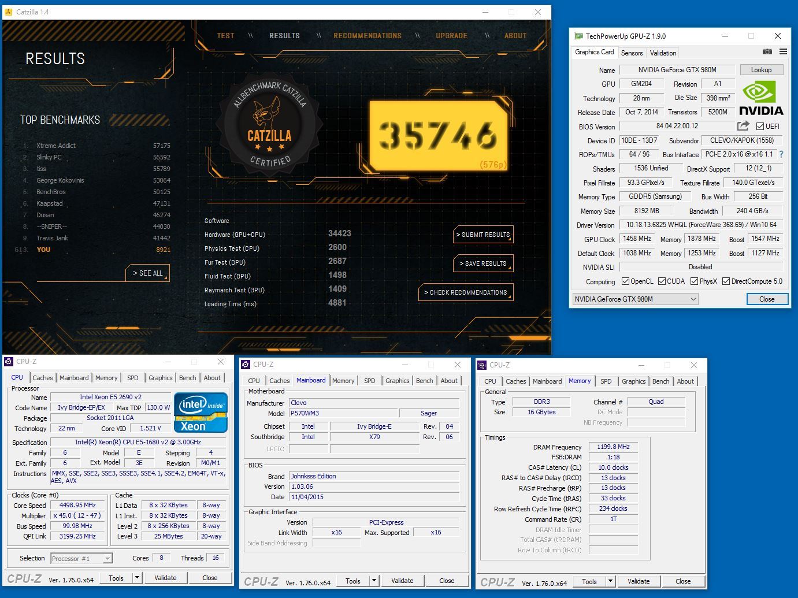Click Catzilla title bar app icon
This screenshot has height=598, width=798.
point(8,12)
